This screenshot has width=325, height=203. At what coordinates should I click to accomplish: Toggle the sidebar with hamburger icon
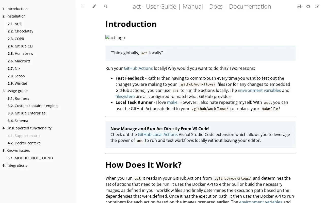coord(83,6)
